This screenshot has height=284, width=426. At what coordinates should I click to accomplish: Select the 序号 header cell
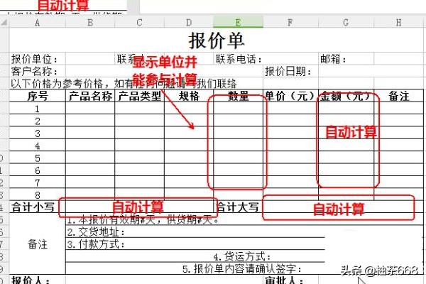point(37,96)
